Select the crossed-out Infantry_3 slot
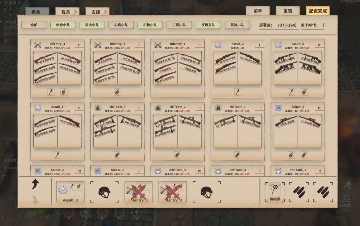Image resolution: width=360 pixels, height=226 pixels. pos(172,192)
